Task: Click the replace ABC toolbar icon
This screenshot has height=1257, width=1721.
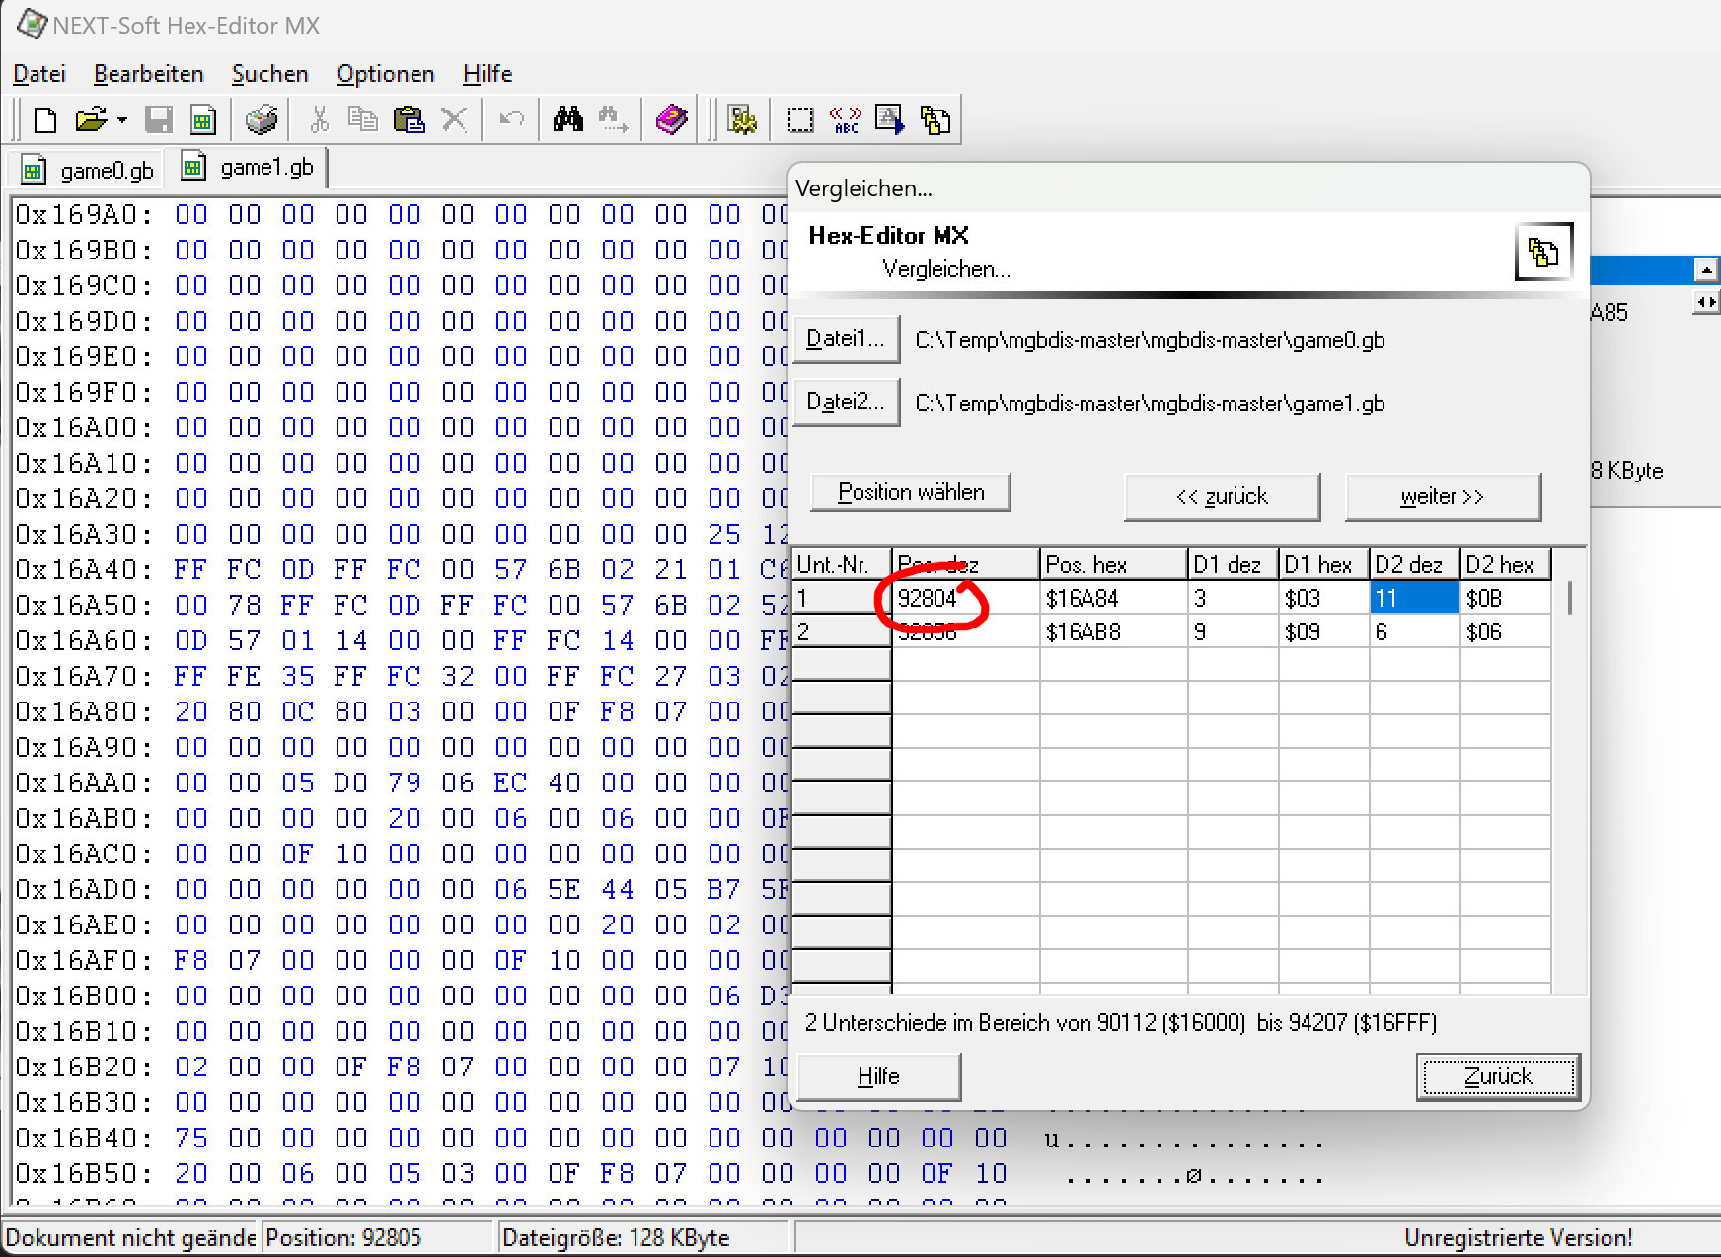Action: coord(846,120)
